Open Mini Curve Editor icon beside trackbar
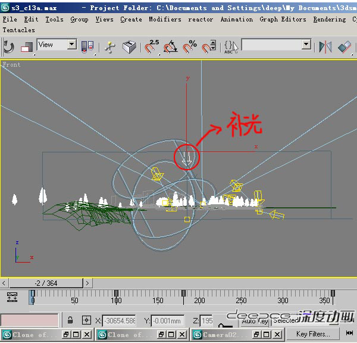 tap(12, 297)
